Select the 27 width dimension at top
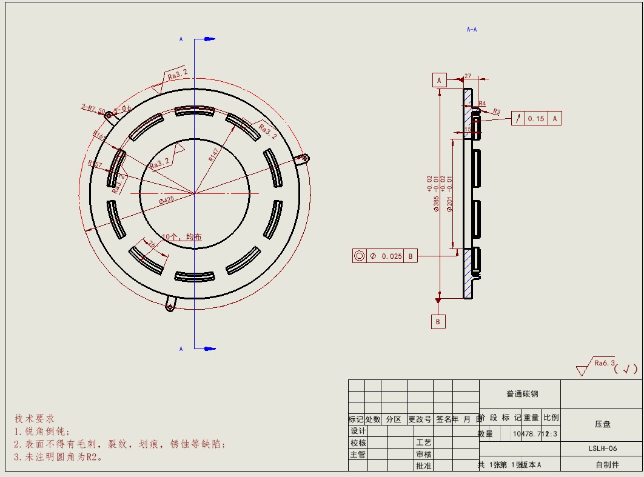 point(468,76)
